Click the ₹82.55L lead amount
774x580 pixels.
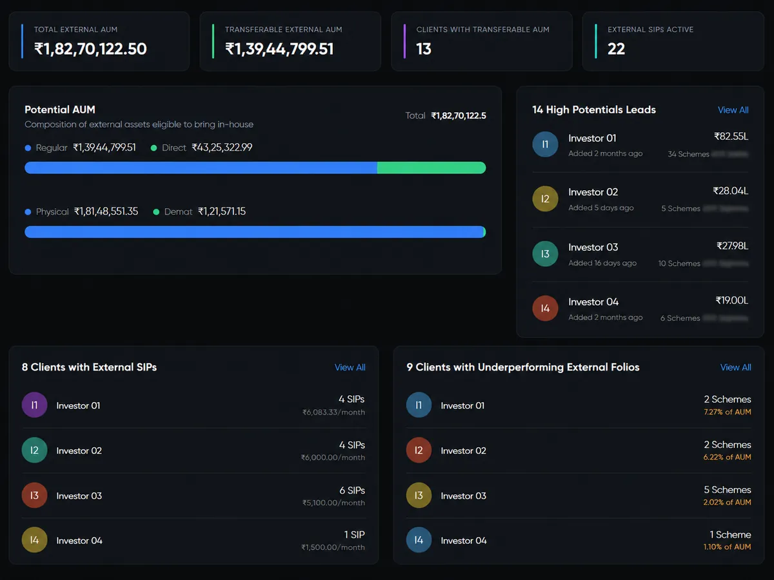731,137
